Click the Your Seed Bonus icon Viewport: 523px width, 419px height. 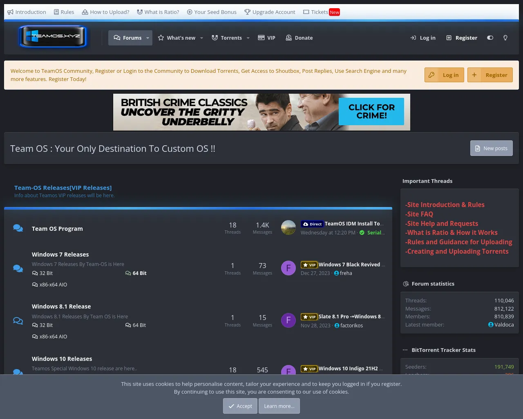coord(189,12)
